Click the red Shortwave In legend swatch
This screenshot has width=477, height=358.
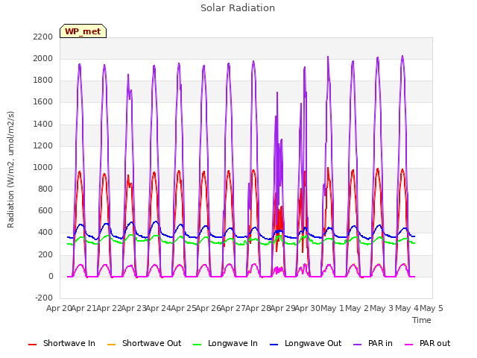tap(32, 345)
